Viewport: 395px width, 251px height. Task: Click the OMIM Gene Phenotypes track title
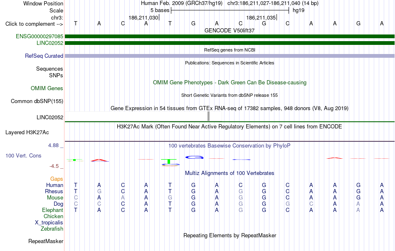pos(230,83)
